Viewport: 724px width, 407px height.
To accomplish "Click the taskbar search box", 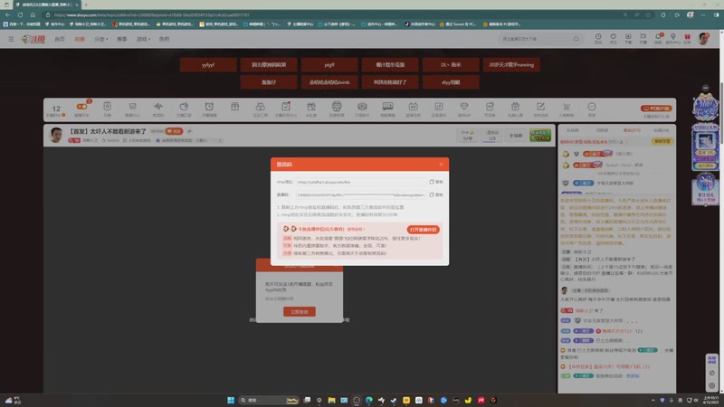I will 269,400.
